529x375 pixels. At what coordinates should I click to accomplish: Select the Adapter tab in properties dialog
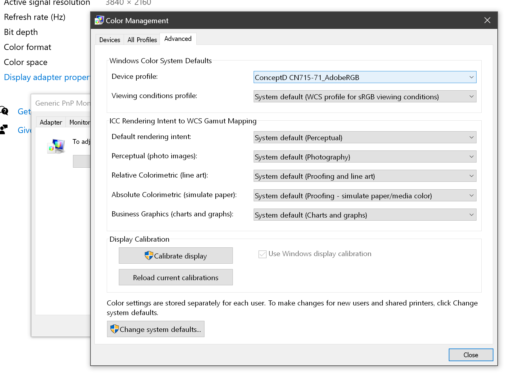coord(51,122)
